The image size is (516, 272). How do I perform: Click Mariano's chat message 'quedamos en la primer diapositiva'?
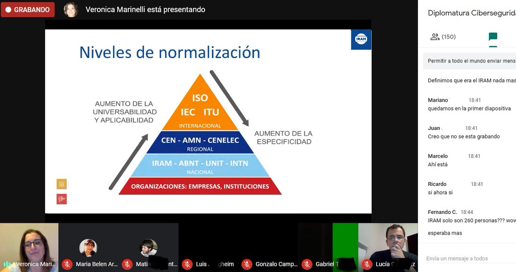tap(469, 108)
